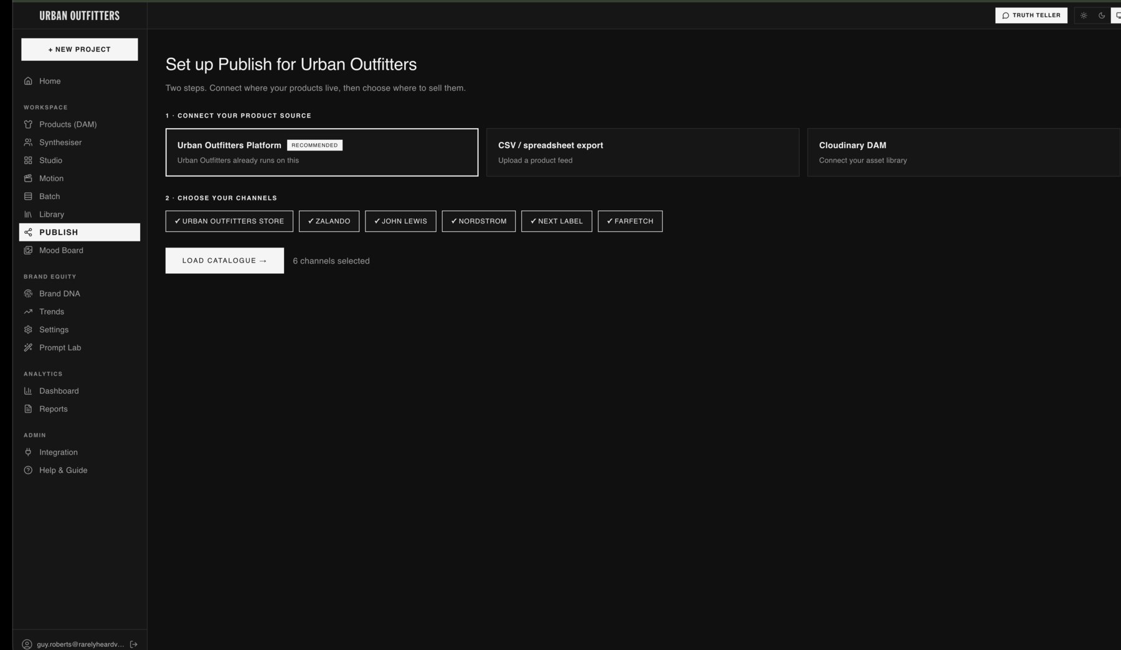Screen dimensions: 1121x650
Task: Open Integration admin menu label
Action: [x=59, y=452]
